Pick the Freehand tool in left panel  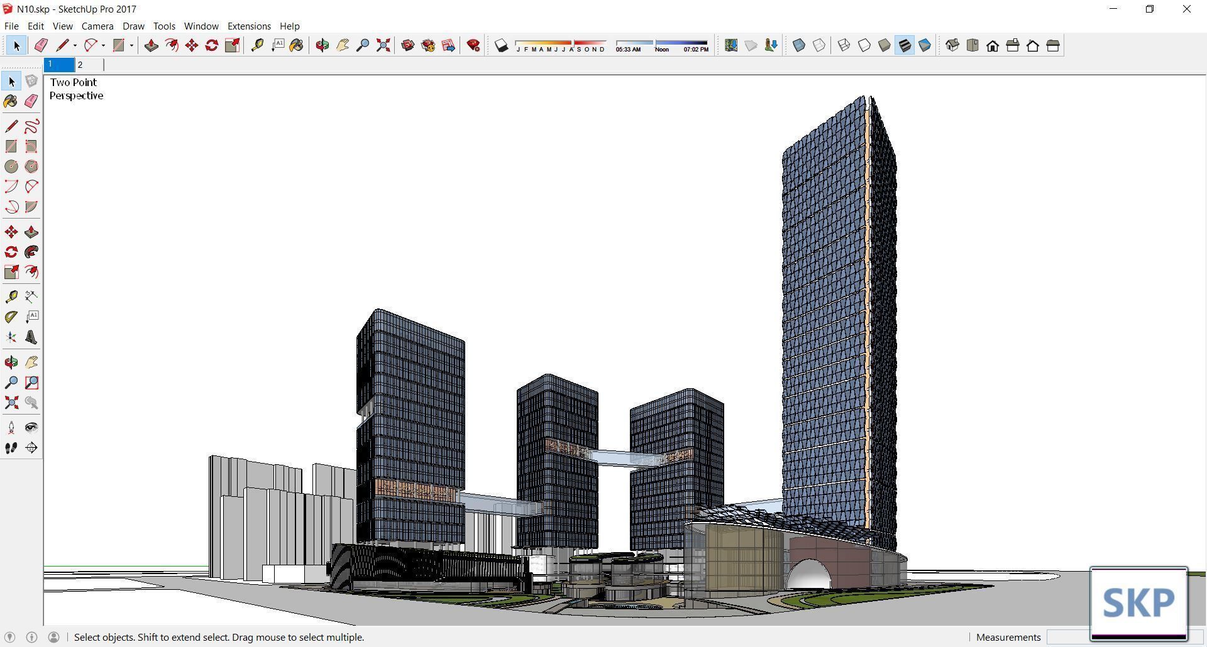(31, 126)
